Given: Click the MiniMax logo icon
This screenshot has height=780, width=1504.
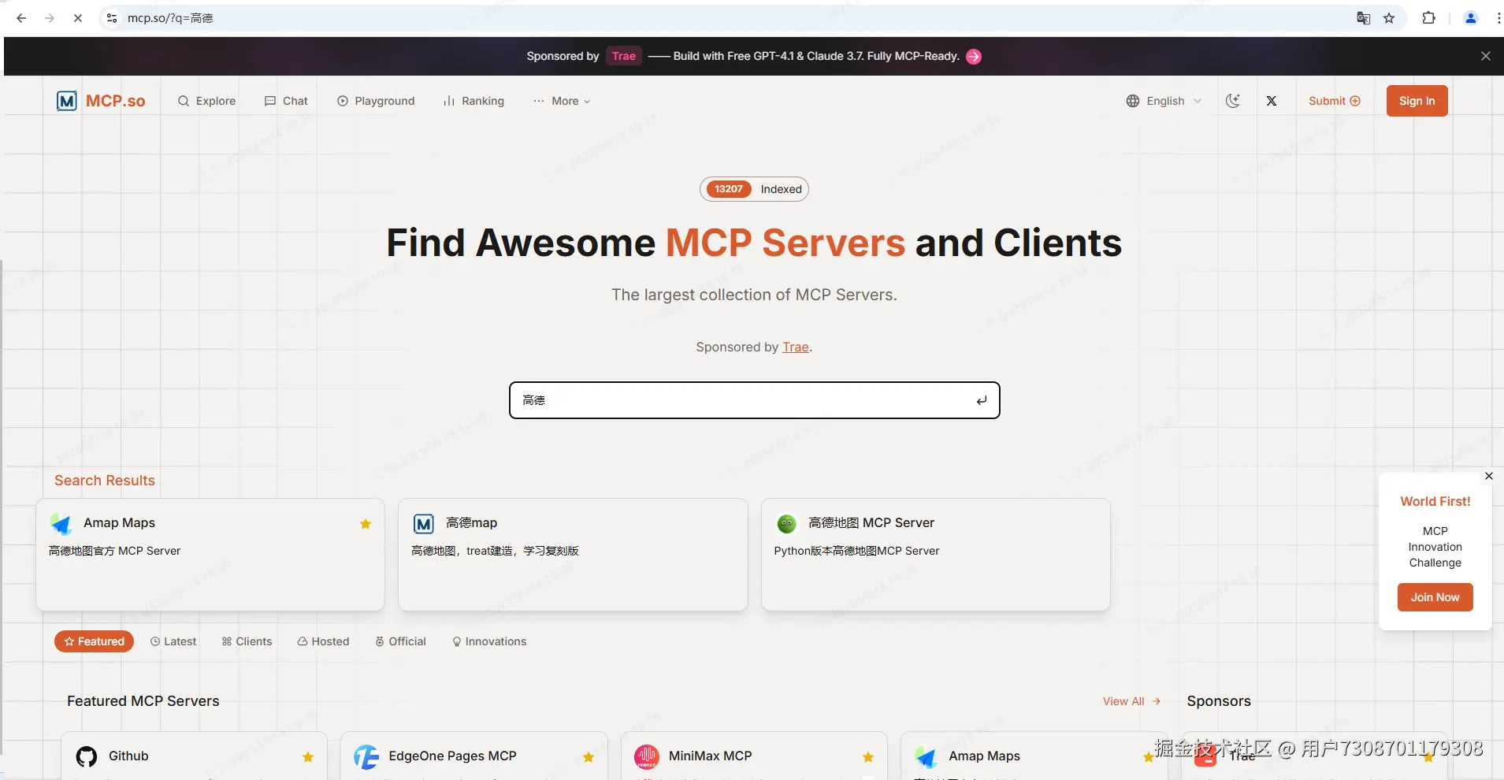Looking at the screenshot, I should tap(647, 757).
